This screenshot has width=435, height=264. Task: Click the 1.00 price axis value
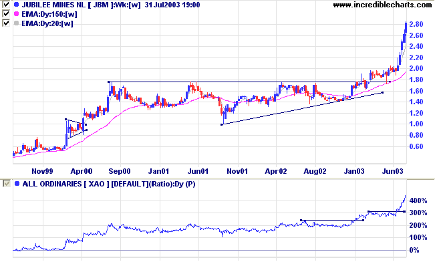tap(416, 124)
